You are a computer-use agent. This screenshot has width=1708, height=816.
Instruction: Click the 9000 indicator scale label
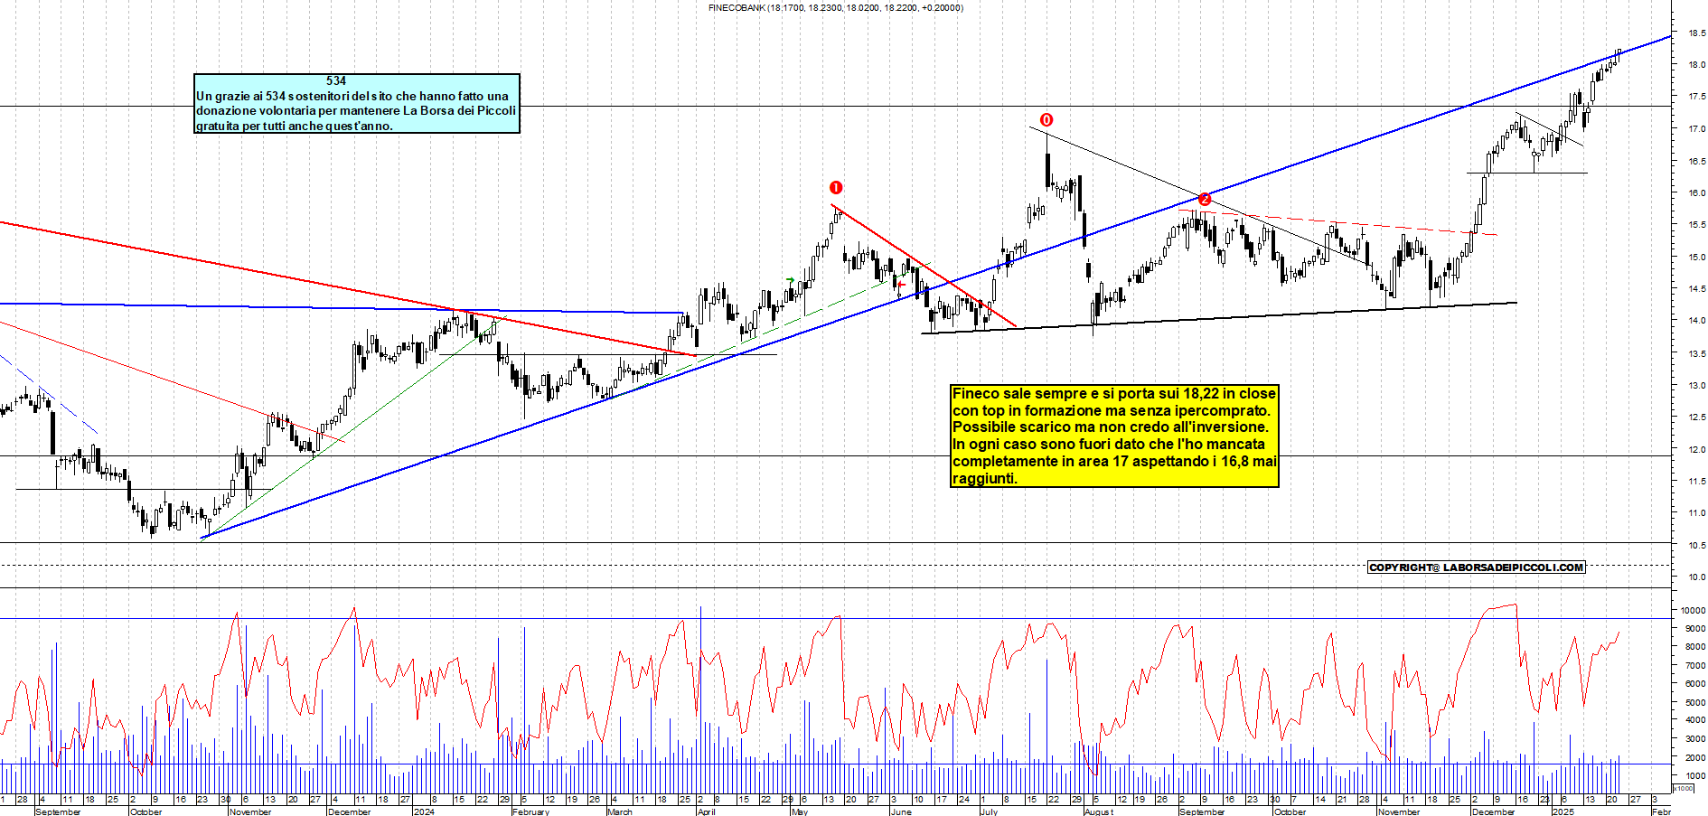1695,629
